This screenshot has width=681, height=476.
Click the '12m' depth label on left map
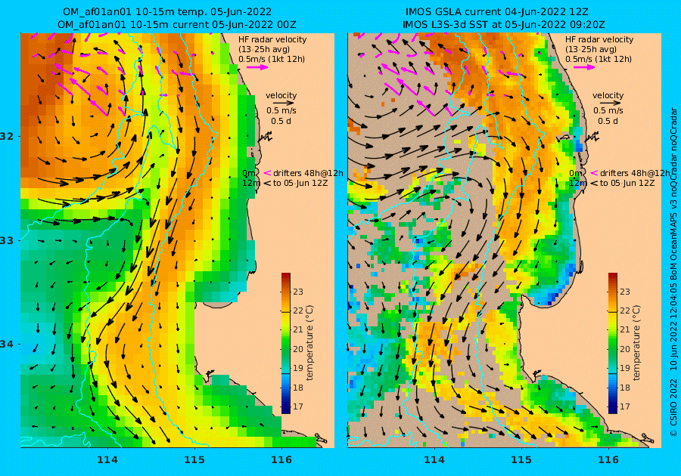250,184
